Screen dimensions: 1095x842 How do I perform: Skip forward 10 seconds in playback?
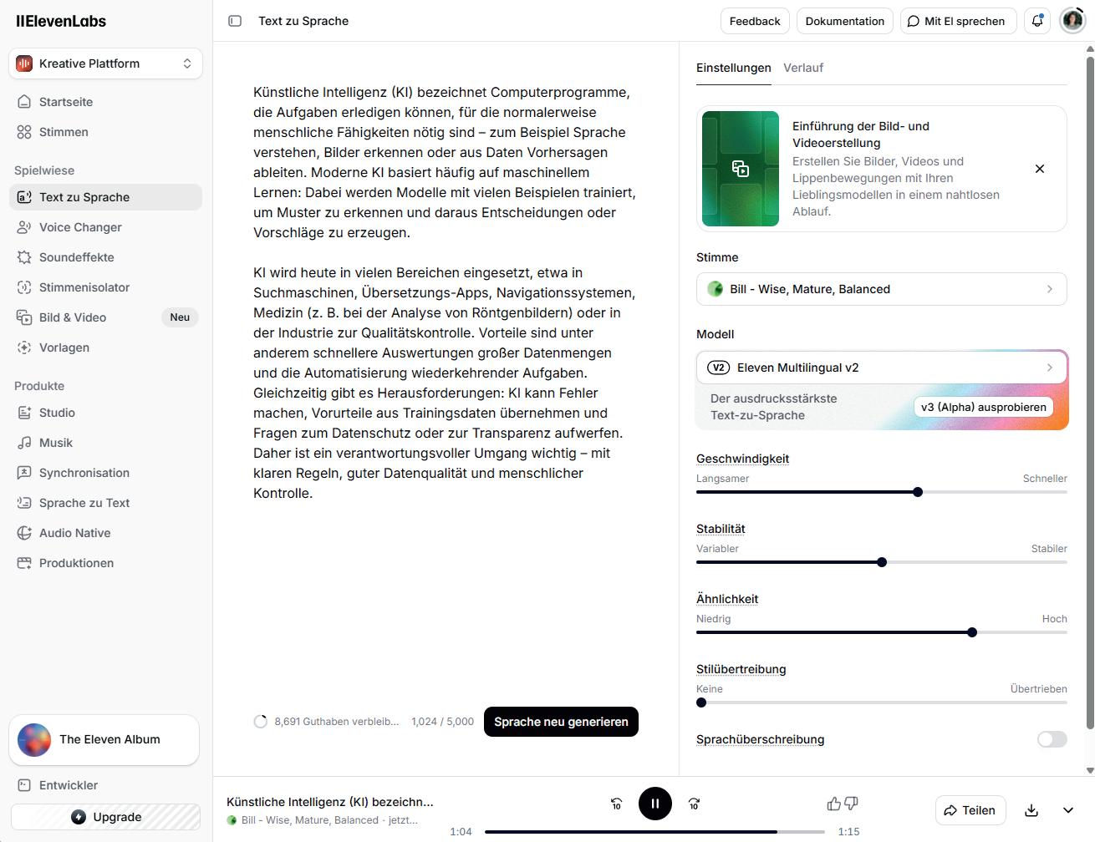[694, 804]
